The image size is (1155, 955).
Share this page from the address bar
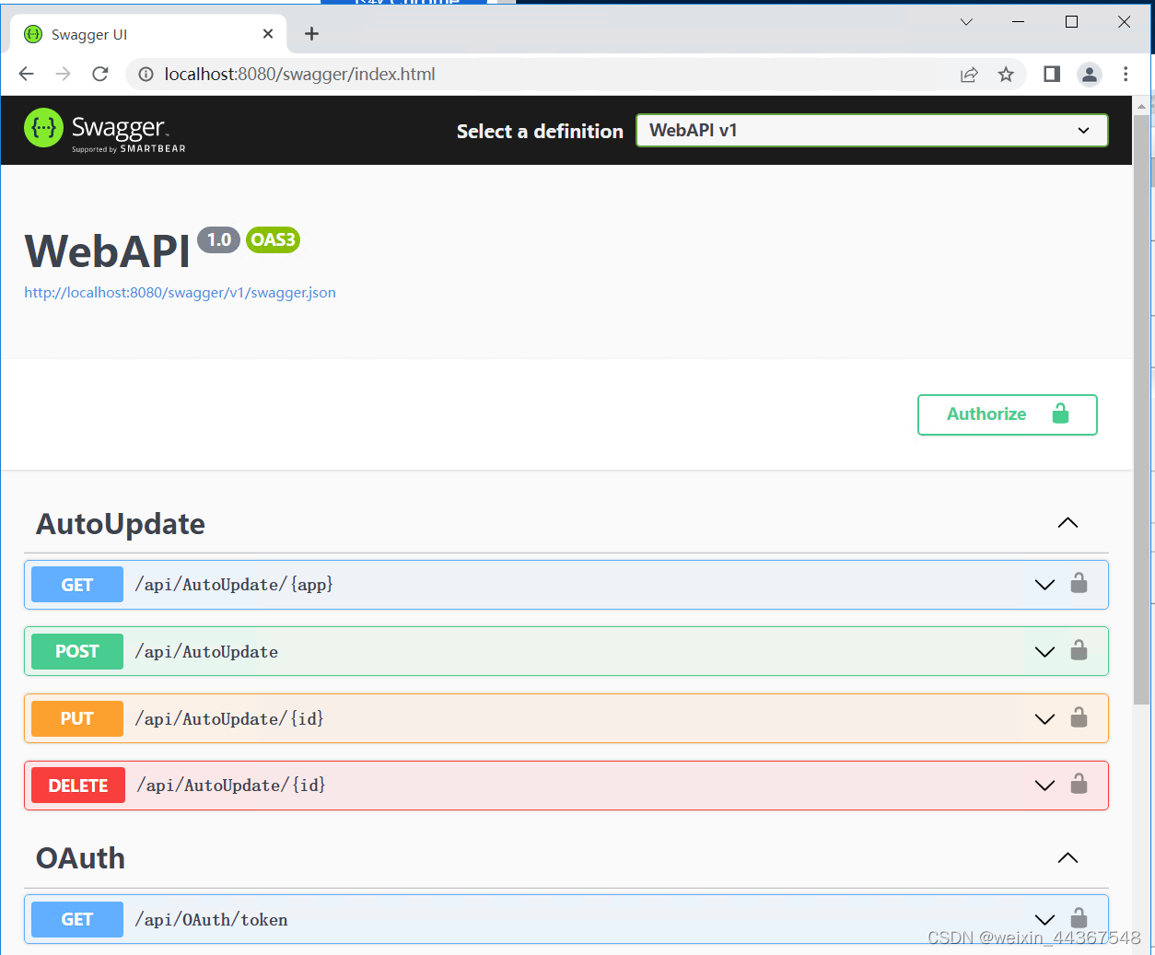[969, 75]
